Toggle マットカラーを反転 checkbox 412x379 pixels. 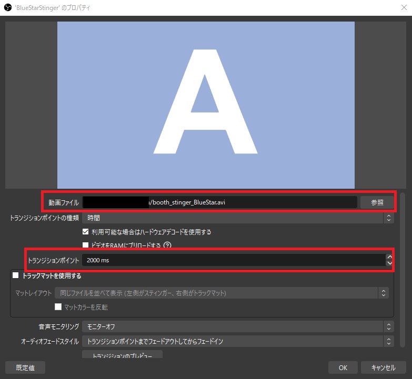point(58,307)
